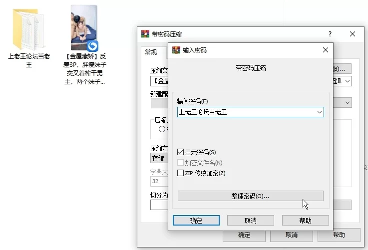Image resolution: width=368 pixels, height=250 pixels.
Task: Click WinRAR icon in 输入密码 title bar
Action: pos(176,50)
